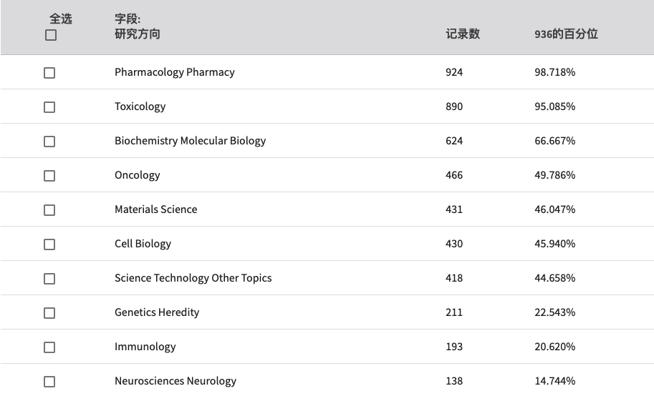This screenshot has width=654, height=396.
Task: Click the 936的百分位 column header
Action: [x=566, y=34]
